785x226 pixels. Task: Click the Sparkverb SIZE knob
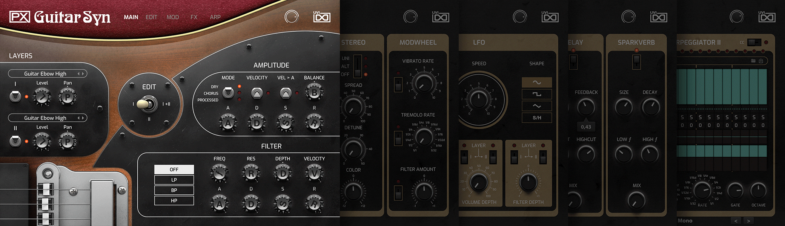[624, 107]
